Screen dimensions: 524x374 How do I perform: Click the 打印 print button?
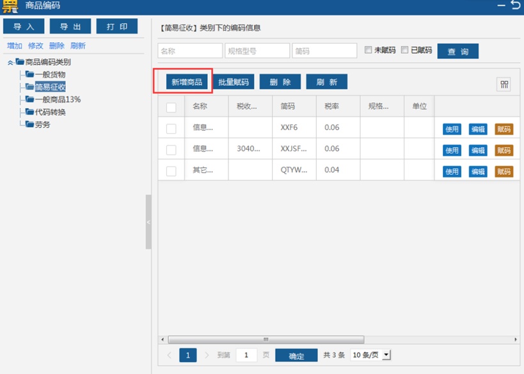pos(117,26)
